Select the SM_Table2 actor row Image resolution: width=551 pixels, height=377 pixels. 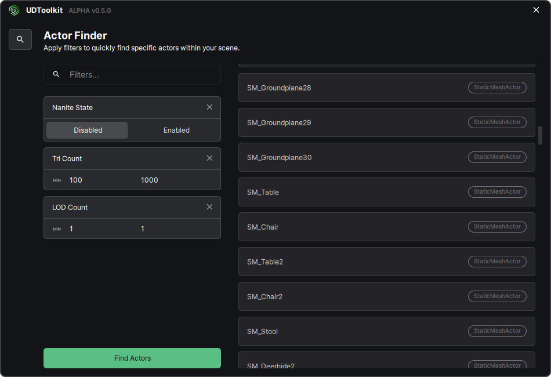tap(386, 262)
